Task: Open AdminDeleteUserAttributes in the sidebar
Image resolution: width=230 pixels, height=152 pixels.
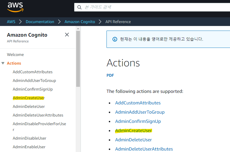Action: click(38, 115)
